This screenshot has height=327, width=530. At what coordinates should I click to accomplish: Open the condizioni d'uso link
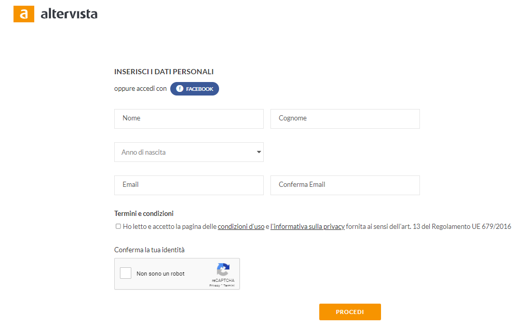point(241,227)
